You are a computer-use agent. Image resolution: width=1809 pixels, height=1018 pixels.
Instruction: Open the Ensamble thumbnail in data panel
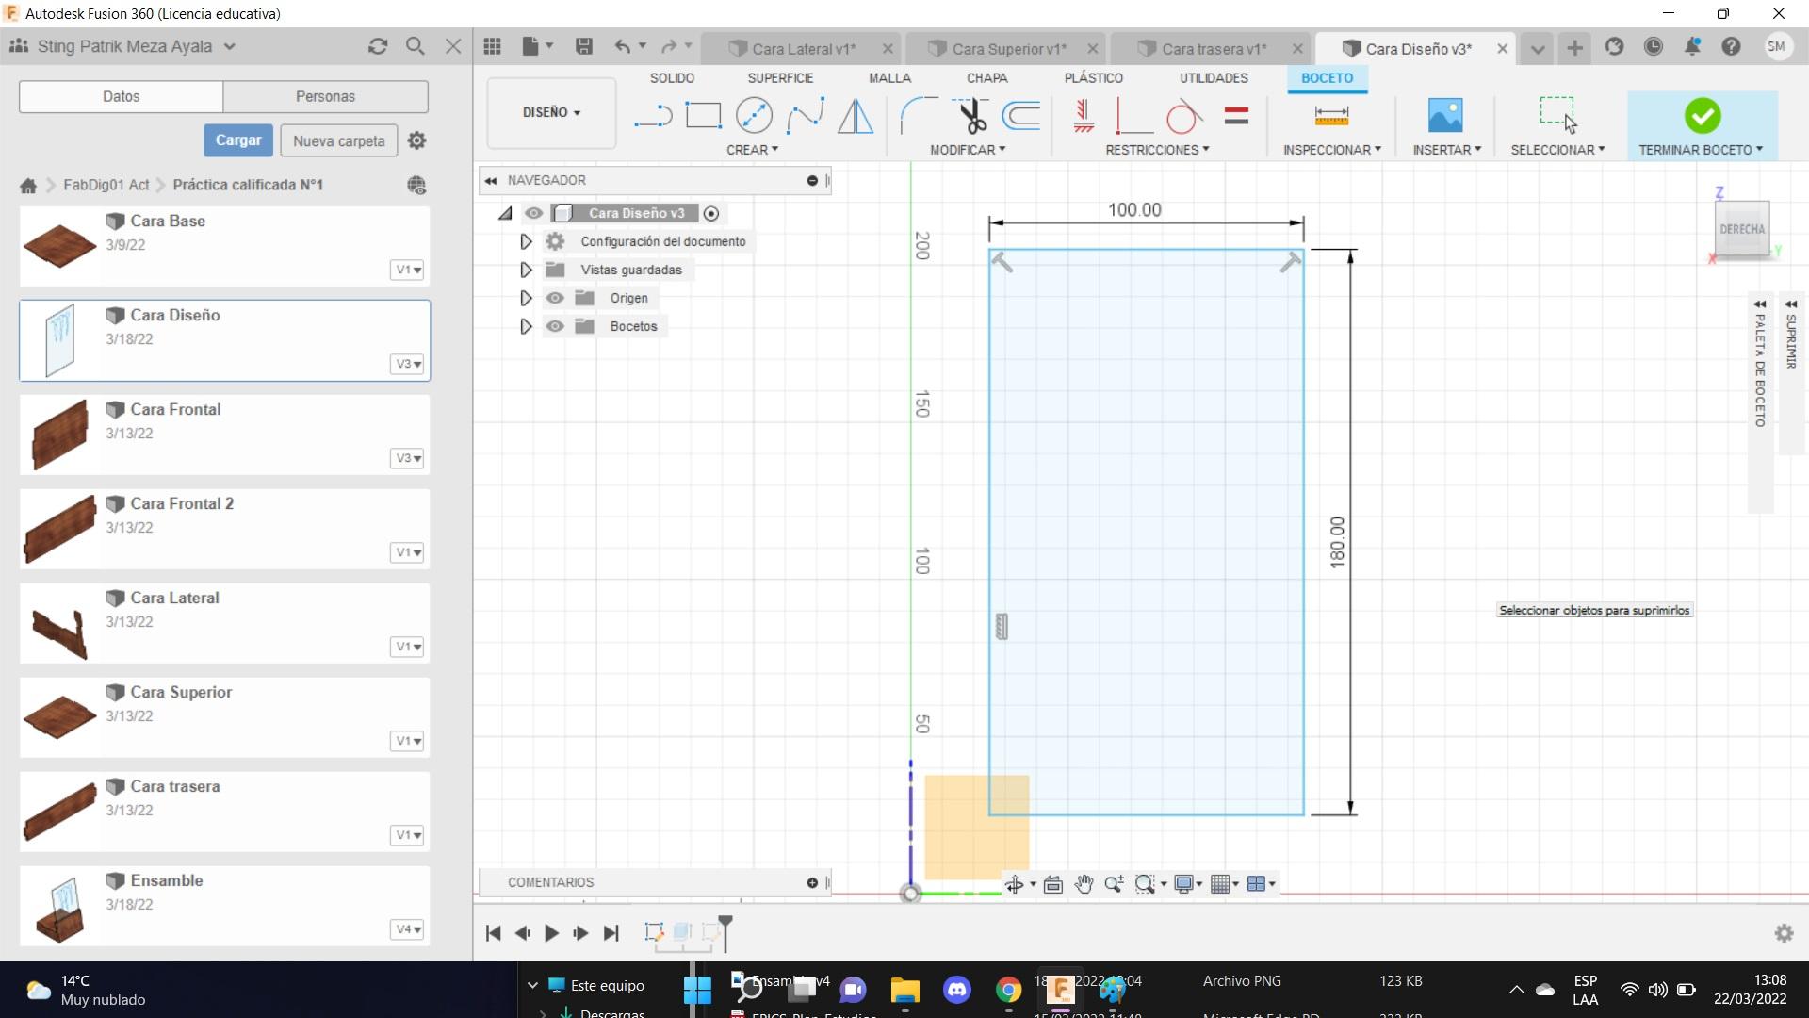[60, 907]
